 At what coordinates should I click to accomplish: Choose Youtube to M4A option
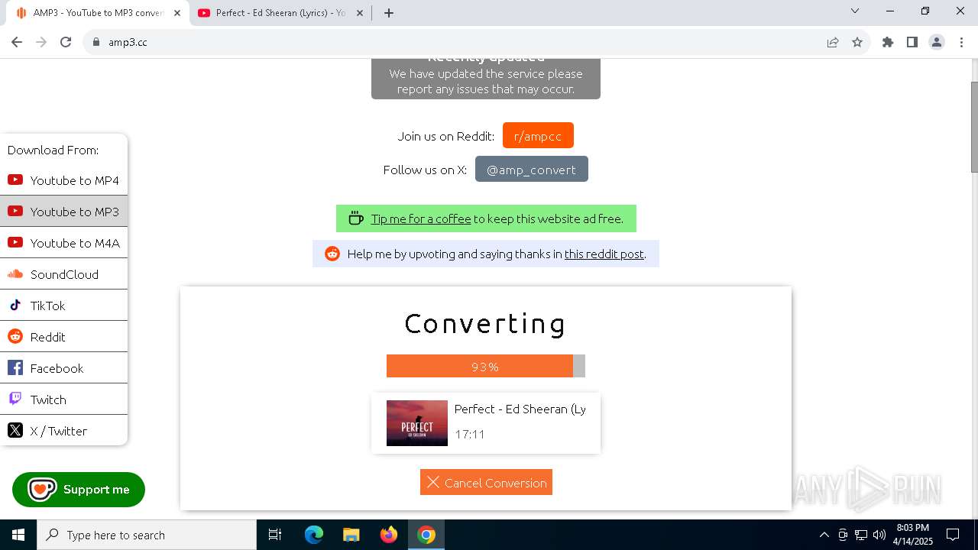63,243
